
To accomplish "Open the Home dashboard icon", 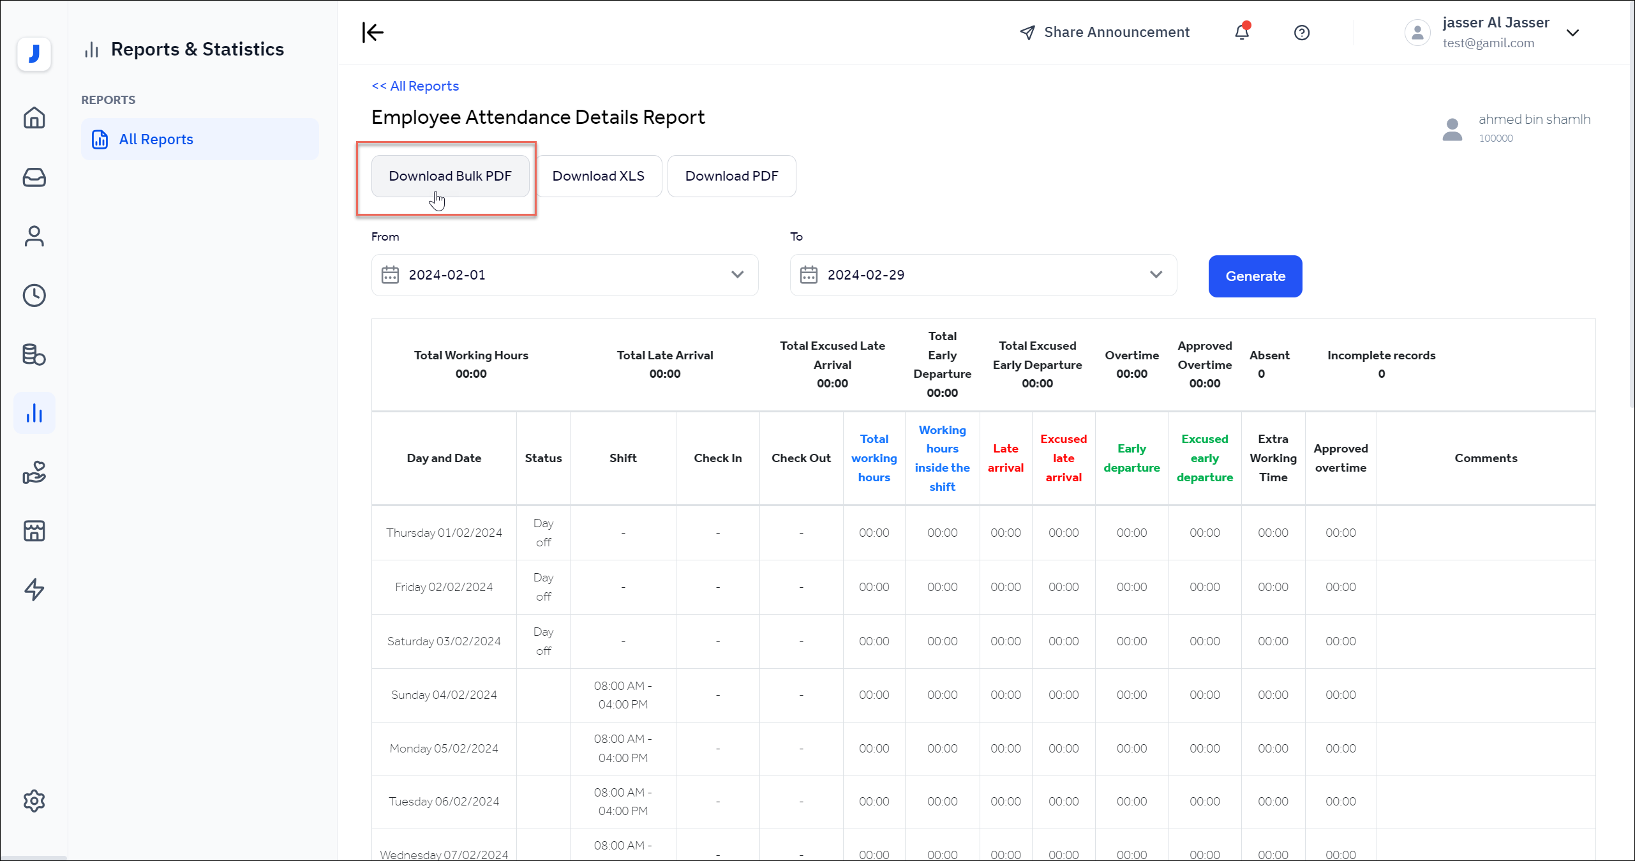I will tap(34, 118).
